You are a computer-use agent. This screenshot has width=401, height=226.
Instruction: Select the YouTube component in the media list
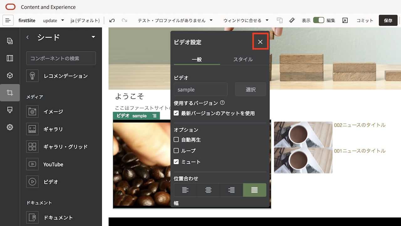coord(53,164)
